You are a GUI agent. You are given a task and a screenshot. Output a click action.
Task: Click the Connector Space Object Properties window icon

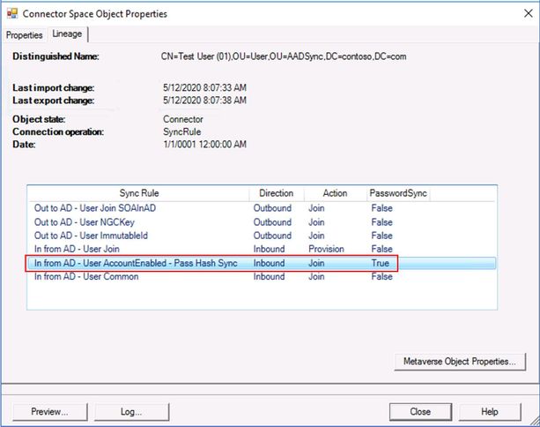point(12,13)
